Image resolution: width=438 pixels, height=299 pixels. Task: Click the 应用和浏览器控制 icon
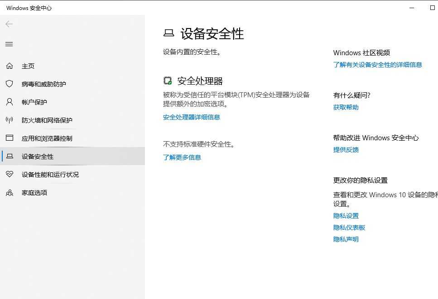10,138
